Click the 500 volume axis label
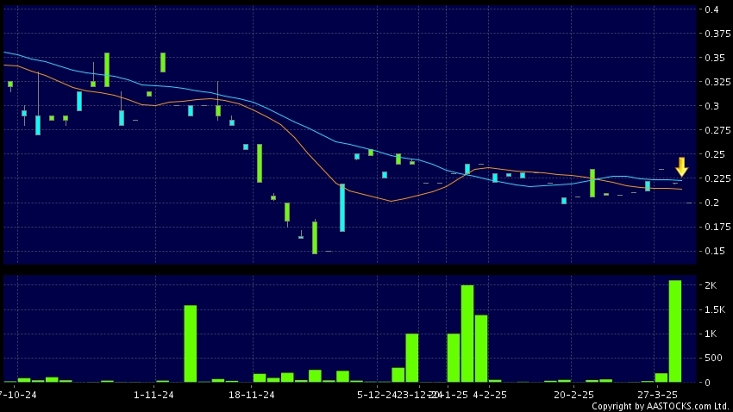Screen dimensions: 733x412 pyautogui.click(x=713, y=359)
